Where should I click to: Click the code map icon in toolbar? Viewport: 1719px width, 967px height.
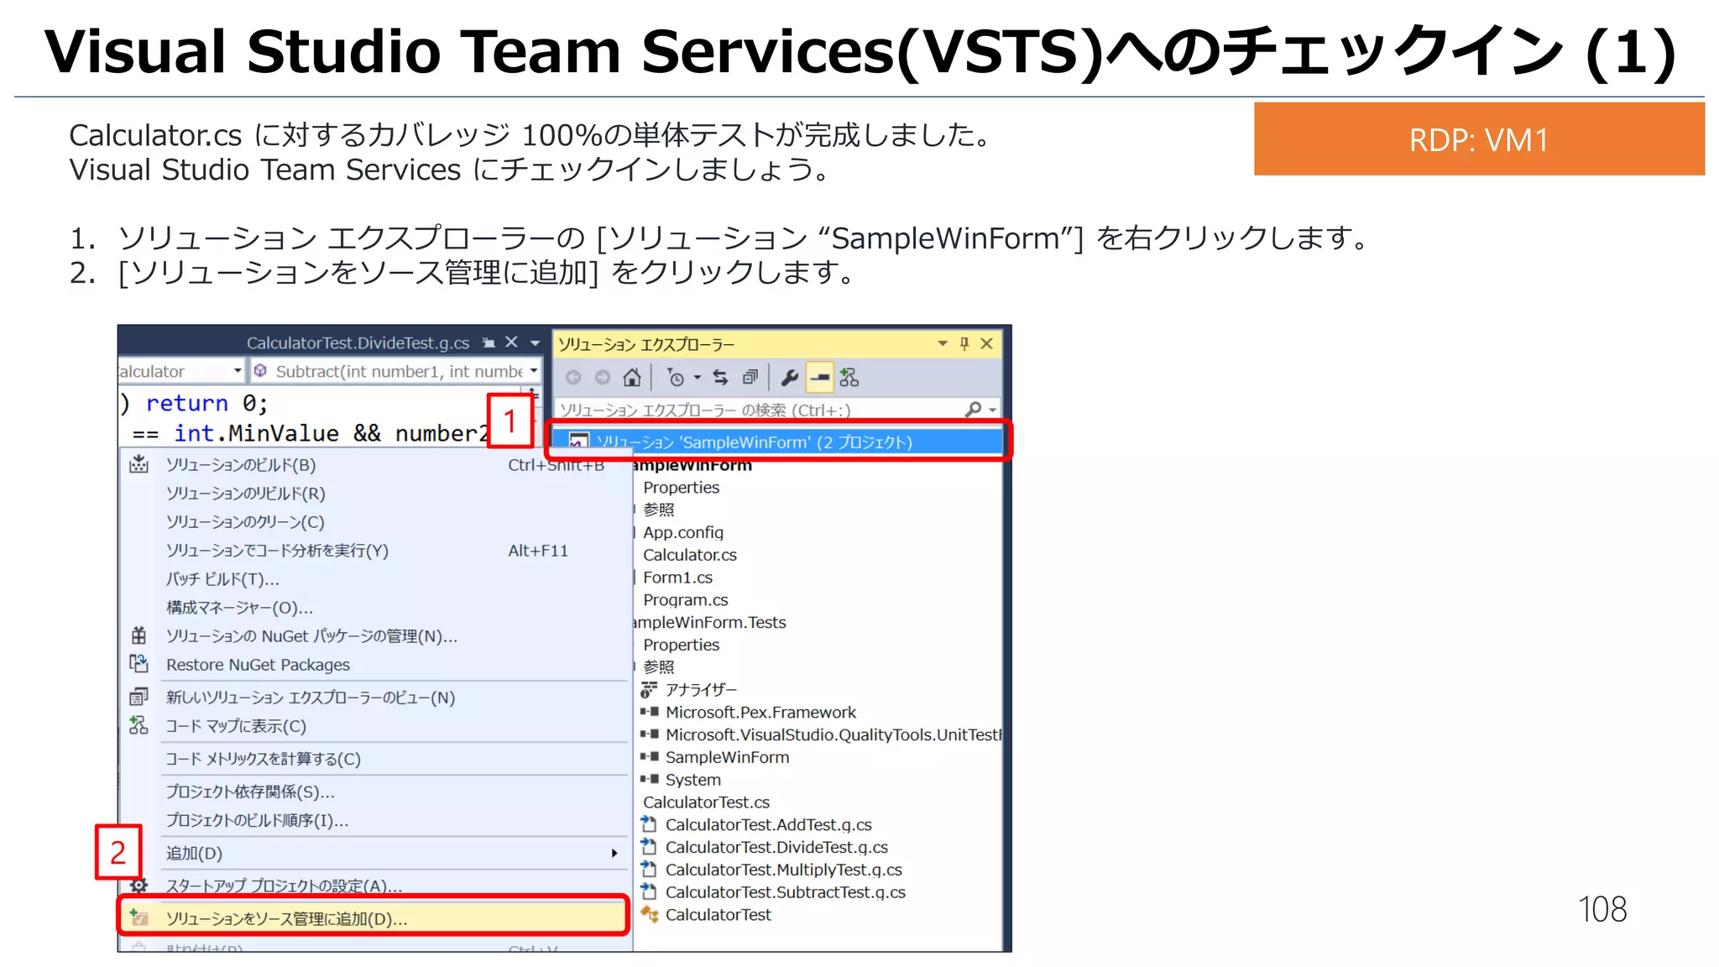[x=849, y=378]
